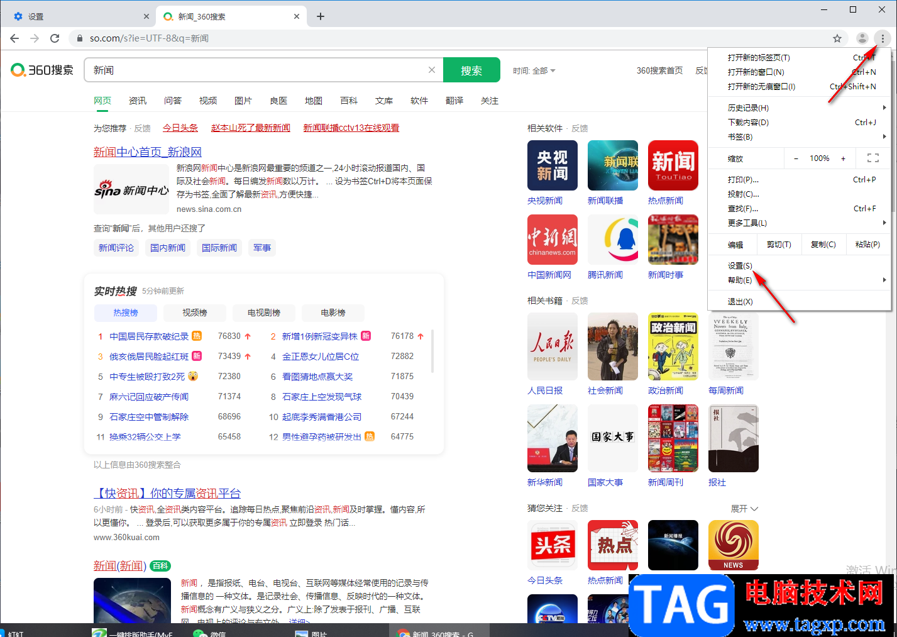Select 打开新的标签页(T) menu item
The width and height of the screenshot is (897, 637).
[x=799, y=58]
